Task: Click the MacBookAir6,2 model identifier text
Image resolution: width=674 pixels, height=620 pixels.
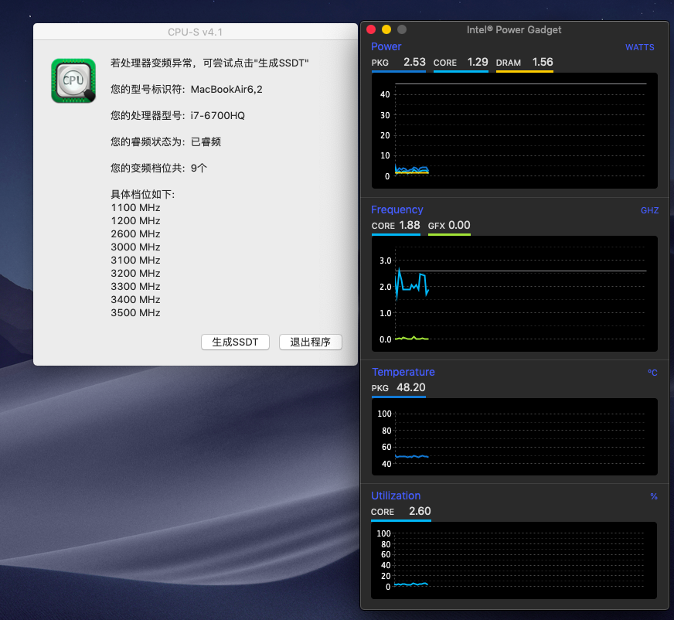Action: pyautogui.click(x=226, y=90)
